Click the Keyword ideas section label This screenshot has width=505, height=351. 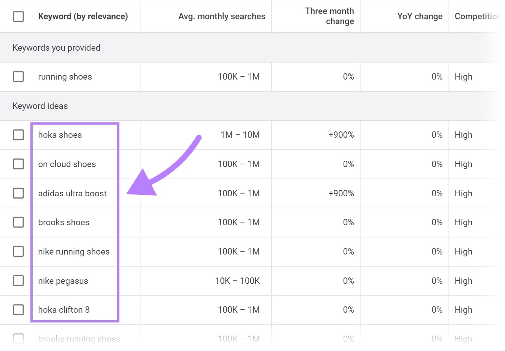pos(40,106)
